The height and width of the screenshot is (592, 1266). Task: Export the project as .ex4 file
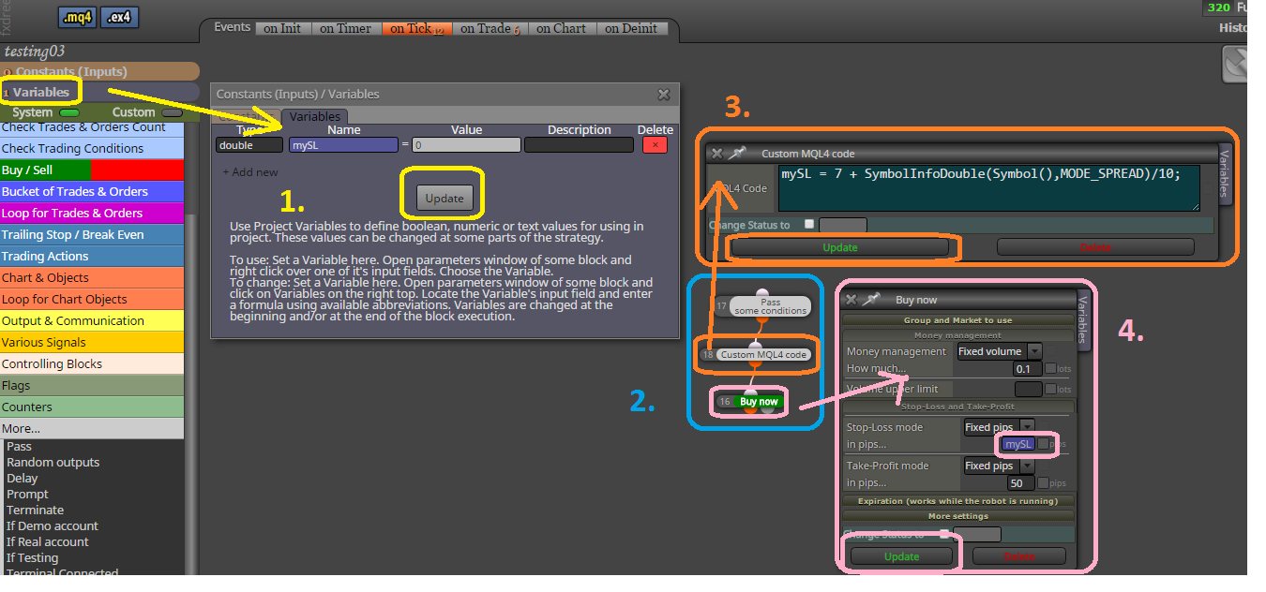click(119, 17)
